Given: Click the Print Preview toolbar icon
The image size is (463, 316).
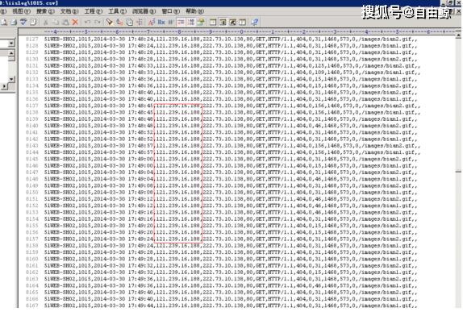Looking at the screenshot, I should 4,22.
